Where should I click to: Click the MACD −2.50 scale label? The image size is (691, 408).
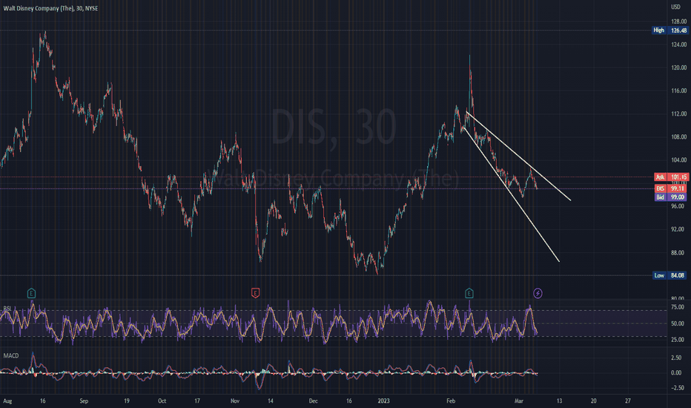676,388
